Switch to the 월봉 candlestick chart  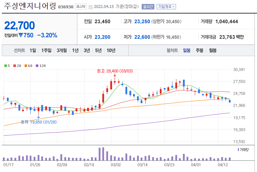click(213, 50)
